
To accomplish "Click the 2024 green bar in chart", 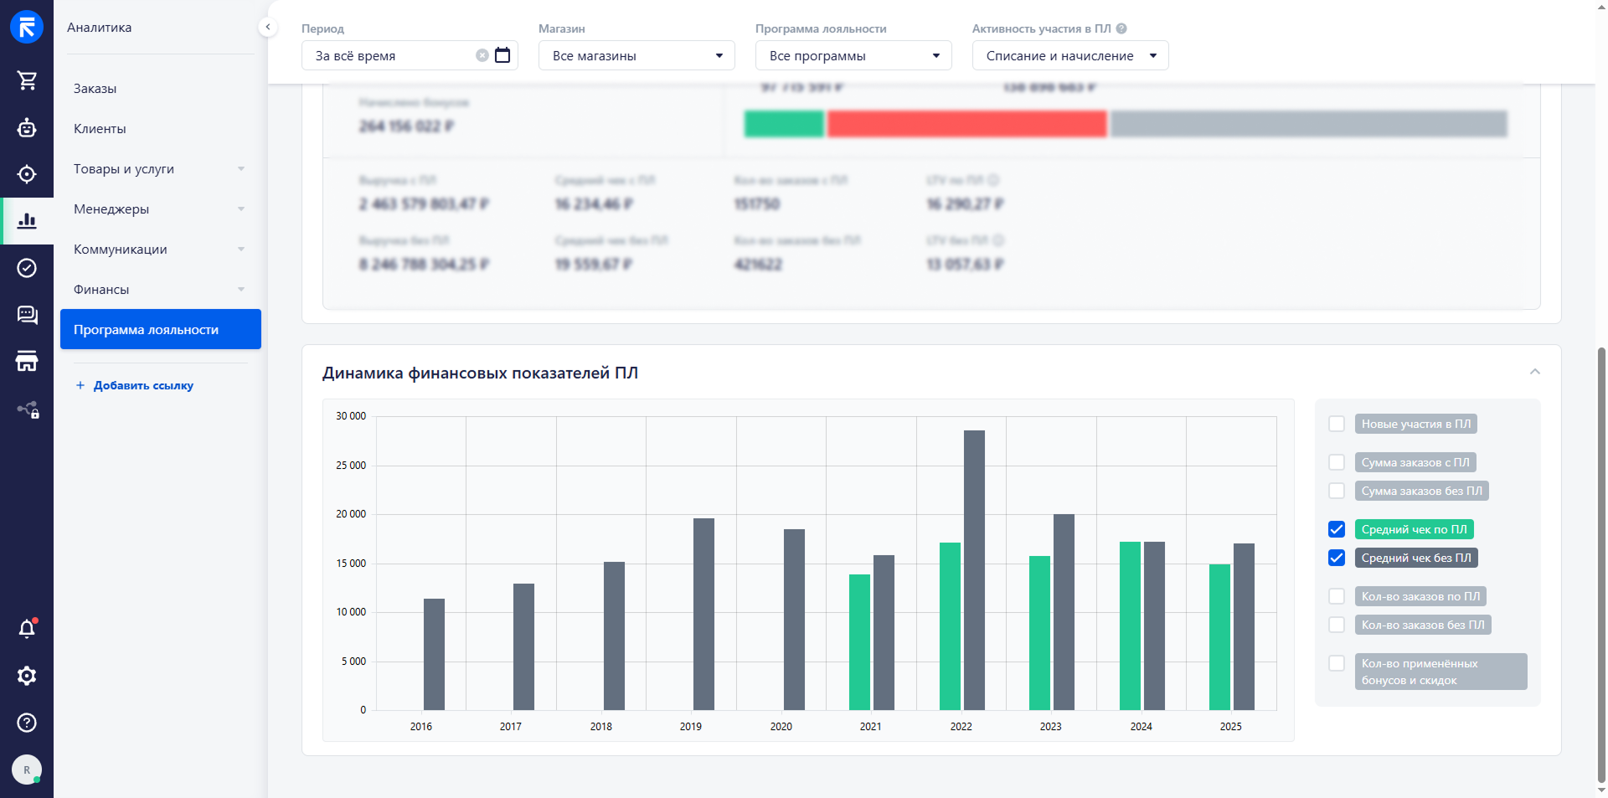I will (1130, 626).
